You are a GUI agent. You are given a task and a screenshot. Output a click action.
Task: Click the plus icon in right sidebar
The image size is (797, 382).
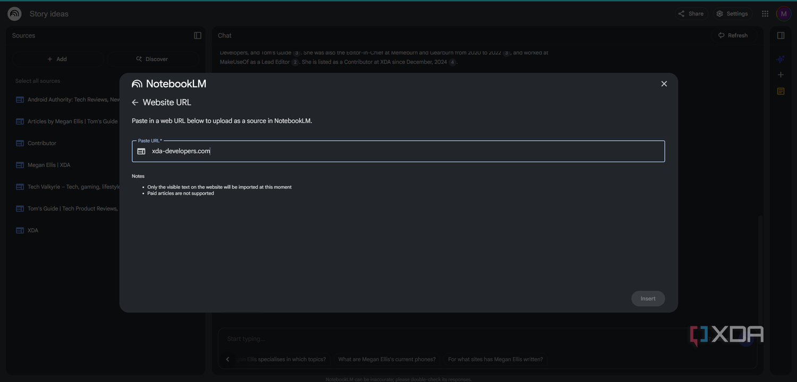click(x=781, y=75)
